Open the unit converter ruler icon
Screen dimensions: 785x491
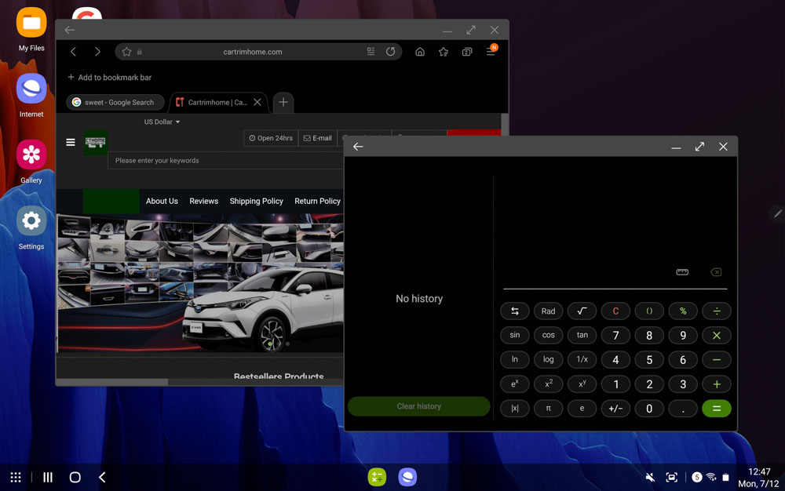pos(682,272)
